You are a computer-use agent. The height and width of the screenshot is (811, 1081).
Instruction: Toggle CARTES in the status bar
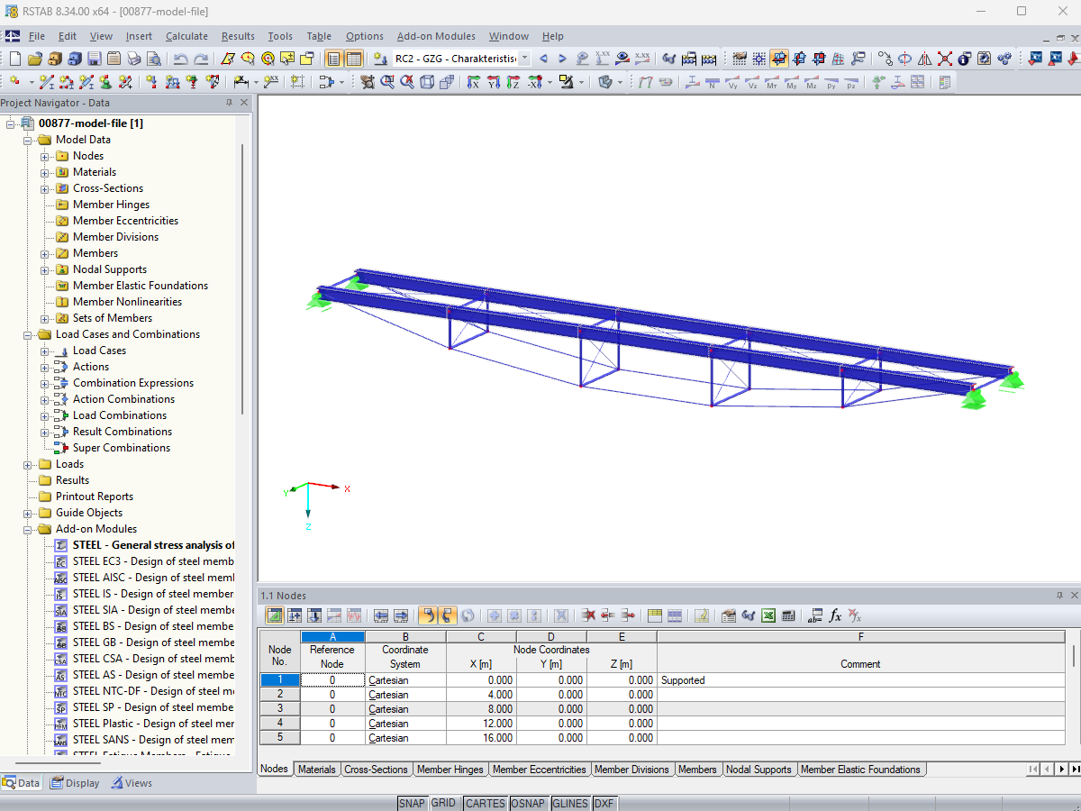(485, 804)
